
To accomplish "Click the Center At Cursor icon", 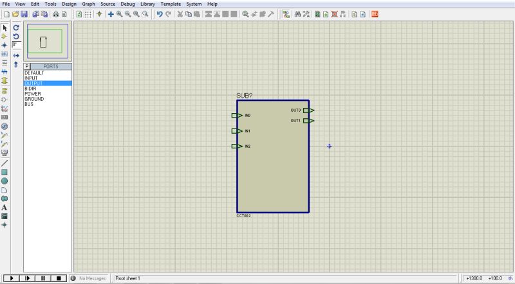I will (111, 14).
